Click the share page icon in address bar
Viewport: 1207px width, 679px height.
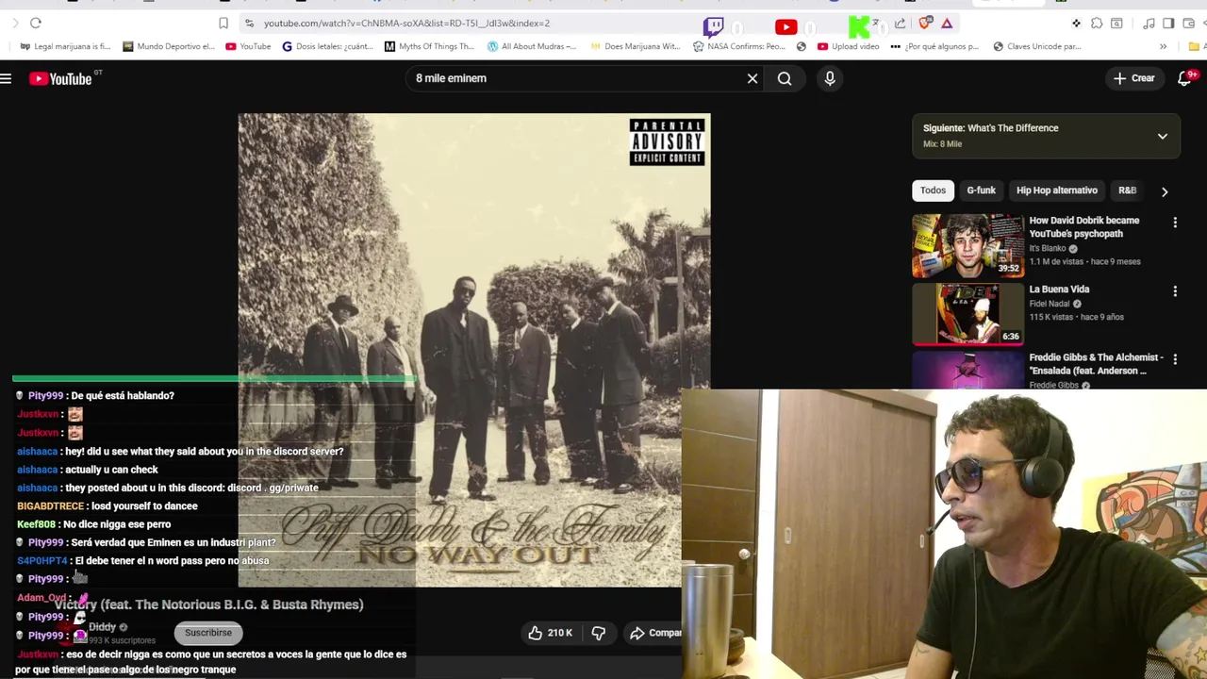pos(900,23)
